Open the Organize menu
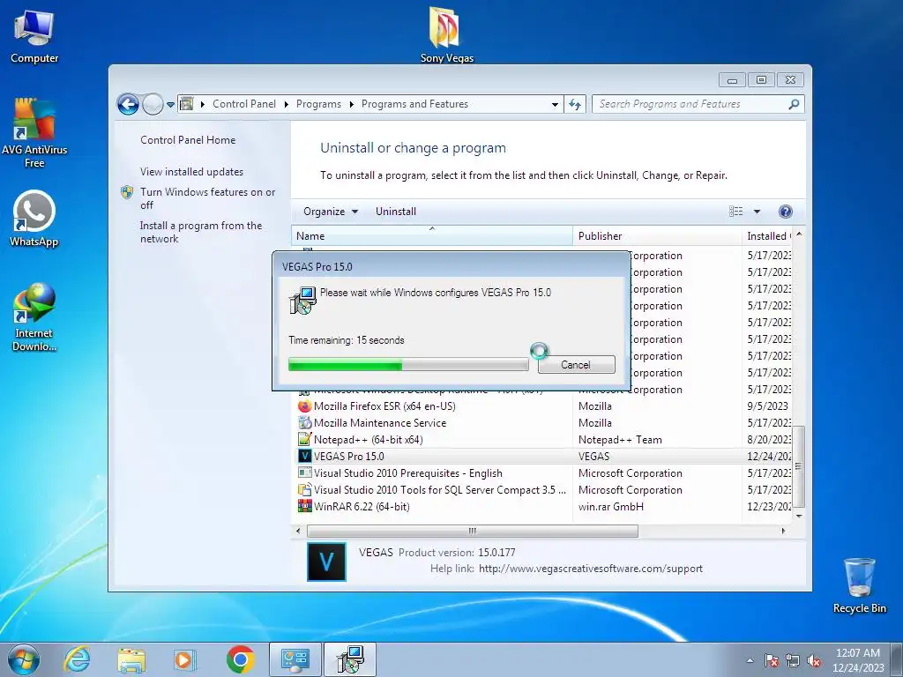The height and width of the screenshot is (677, 903). point(331,212)
